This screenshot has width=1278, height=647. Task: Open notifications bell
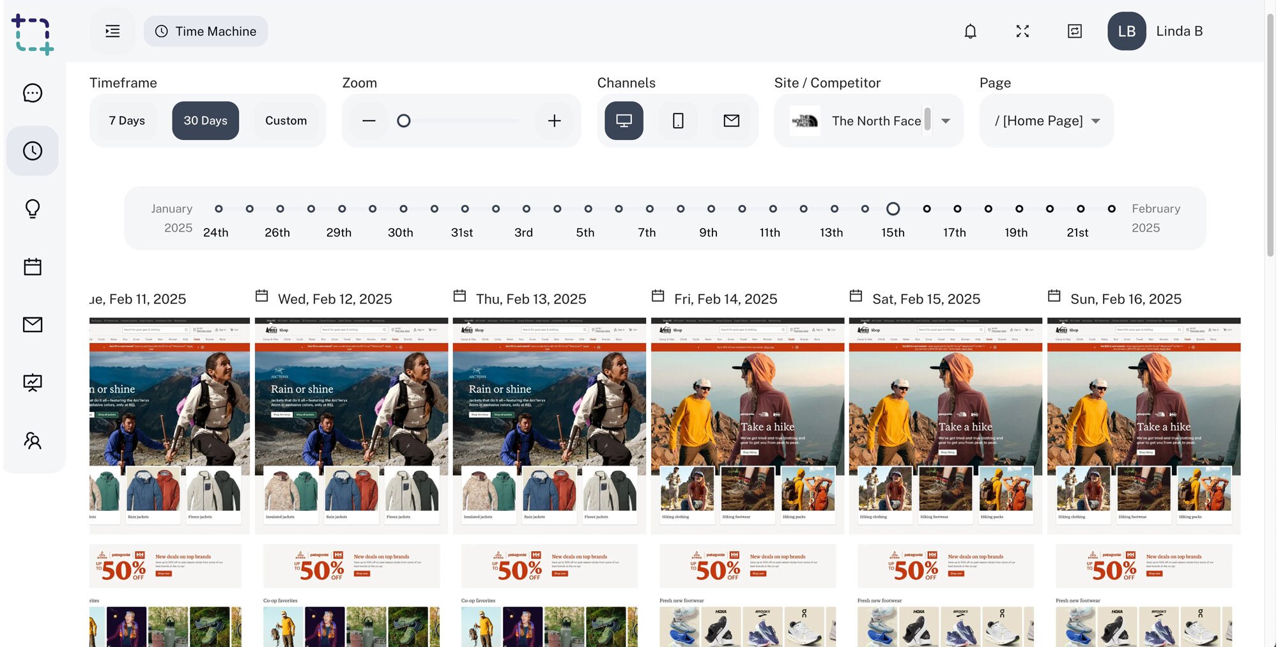(970, 31)
